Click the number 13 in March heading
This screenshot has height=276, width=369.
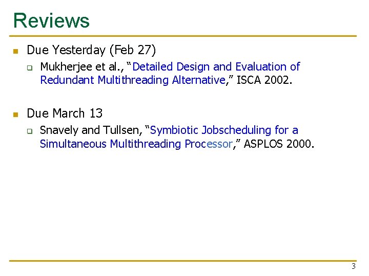(96, 113)
